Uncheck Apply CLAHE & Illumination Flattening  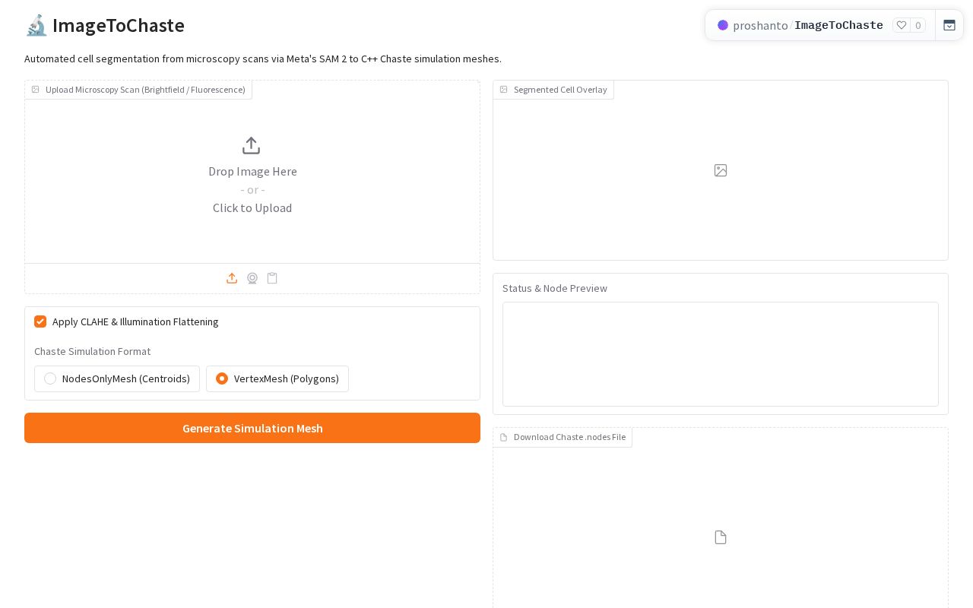tap(40, 321)
